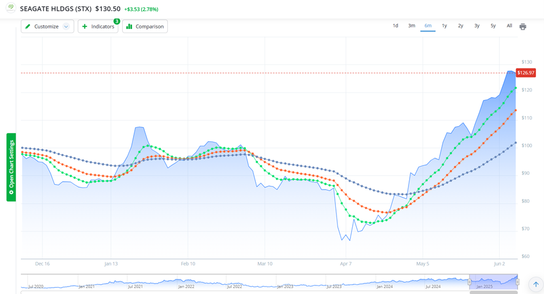Click the Mar 10 date axis label

(264, 264)
